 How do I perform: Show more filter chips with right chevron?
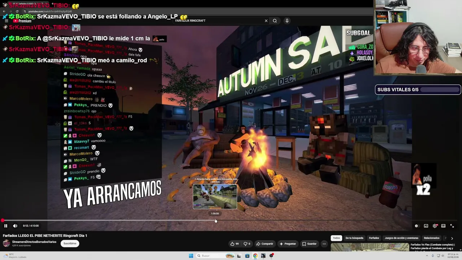(452, 238)
